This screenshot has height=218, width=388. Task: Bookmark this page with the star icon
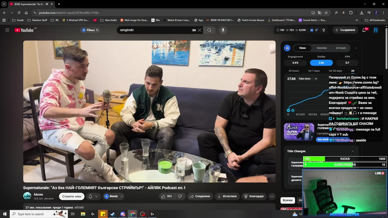tap(326, 13)
